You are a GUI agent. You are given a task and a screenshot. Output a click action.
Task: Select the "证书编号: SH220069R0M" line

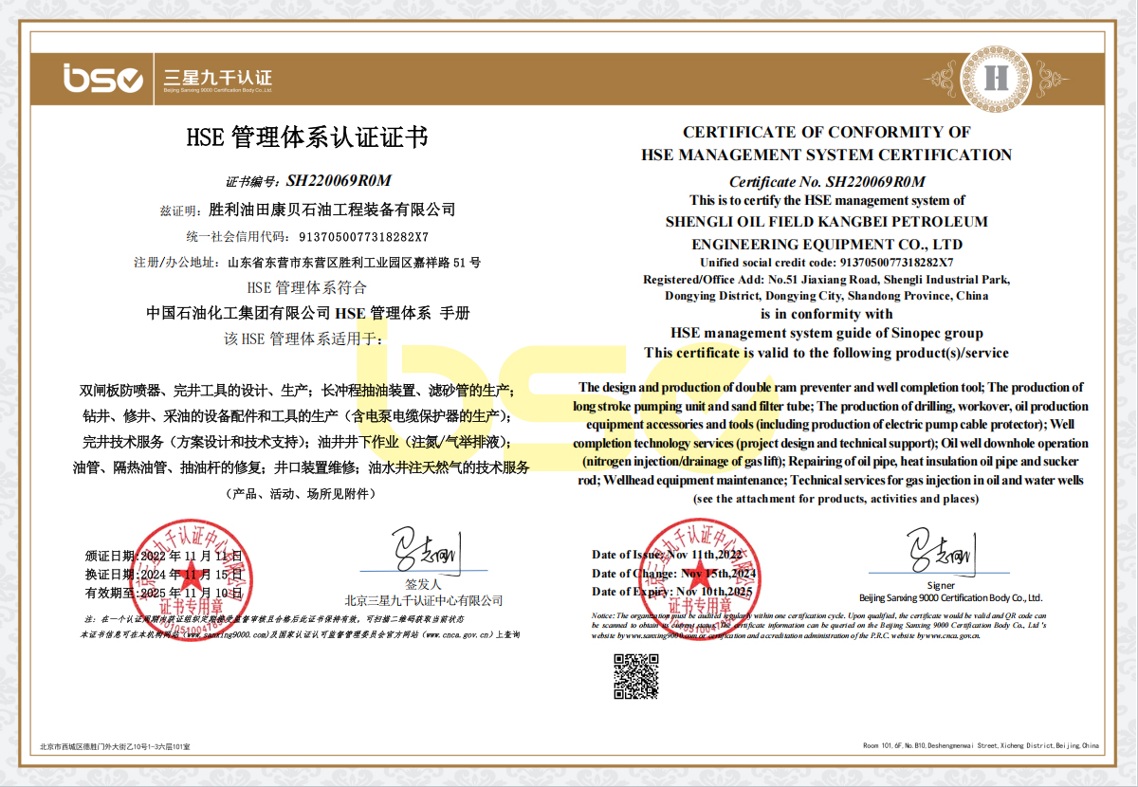(308, 181)
